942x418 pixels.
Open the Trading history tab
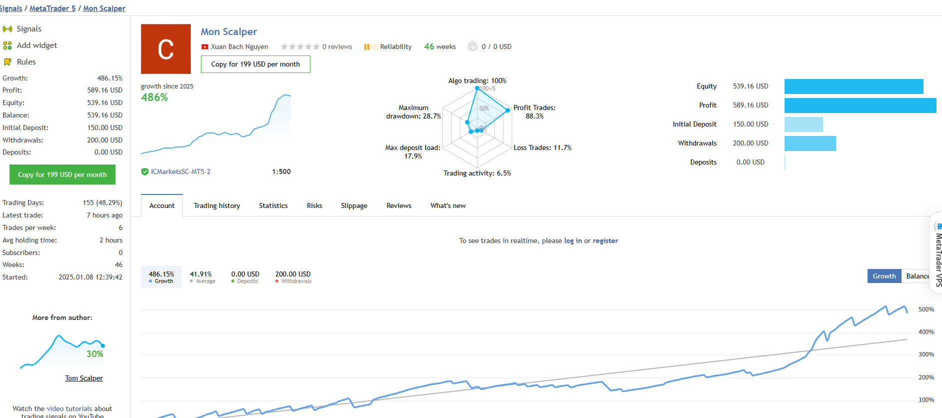(217, 205)
